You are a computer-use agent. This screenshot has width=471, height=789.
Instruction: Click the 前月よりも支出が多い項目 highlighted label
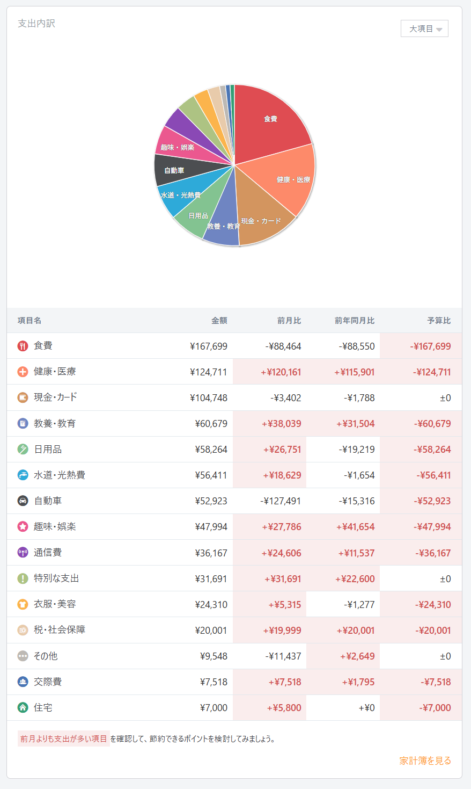64,739
